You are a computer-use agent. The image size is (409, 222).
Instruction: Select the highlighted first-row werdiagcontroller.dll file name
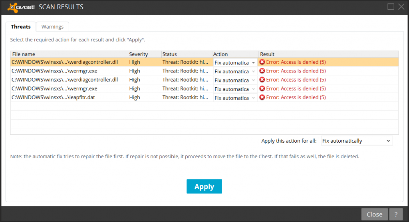[x=65, y=62]
